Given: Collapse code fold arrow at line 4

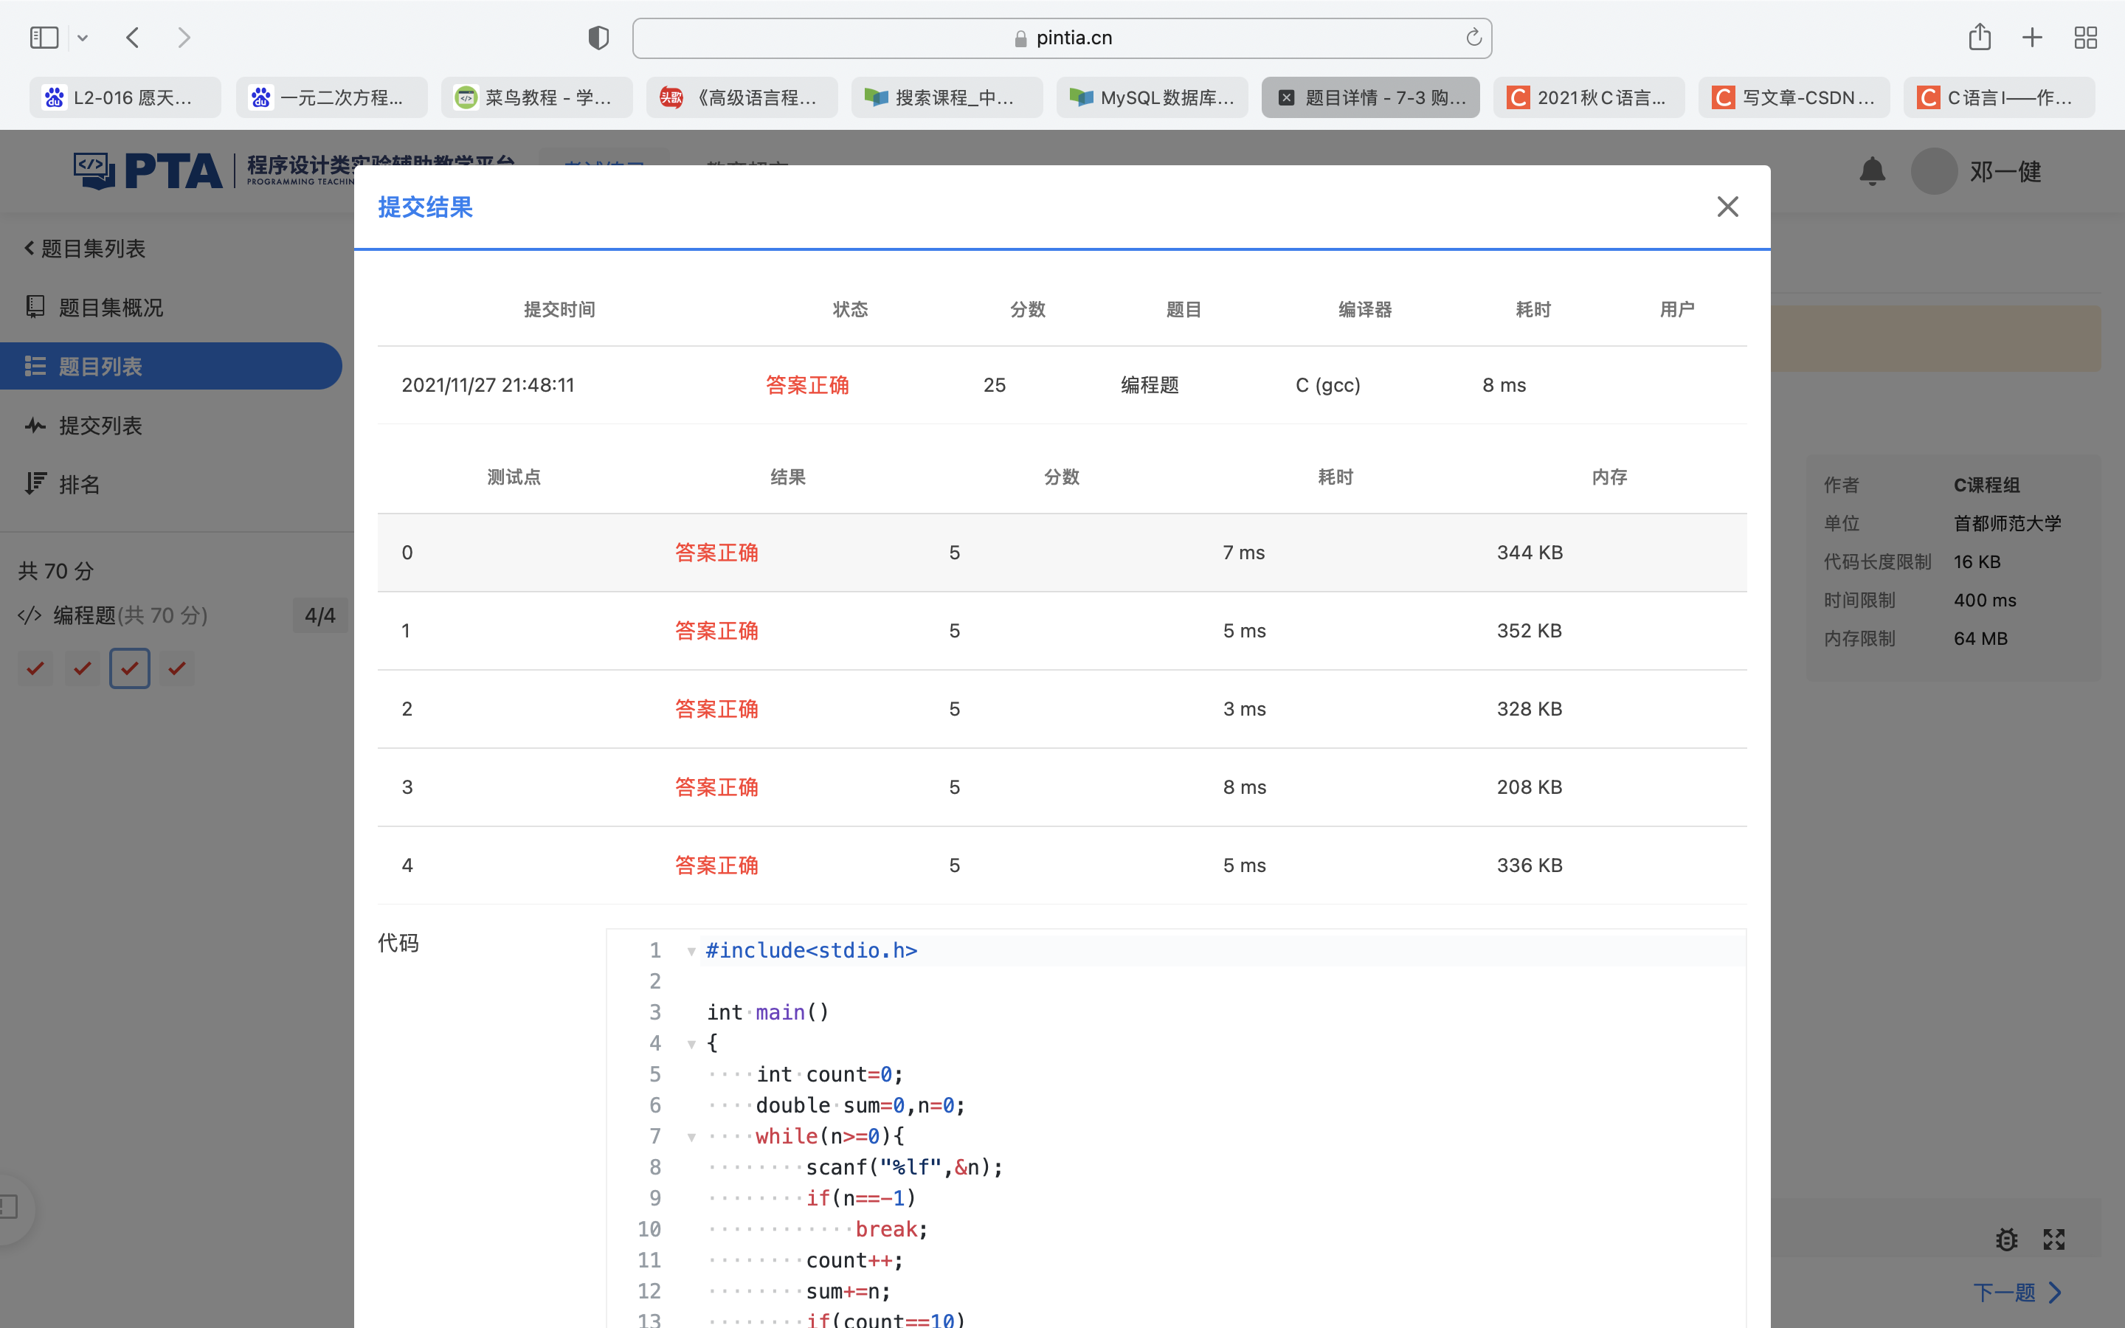Looking at the screenshot, I should click(691, 1044).
